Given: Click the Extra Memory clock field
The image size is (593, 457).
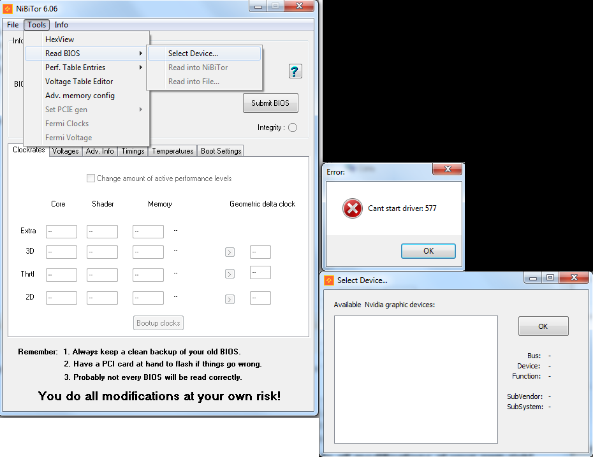Looking at the screenshot, I should pos(148,232).
